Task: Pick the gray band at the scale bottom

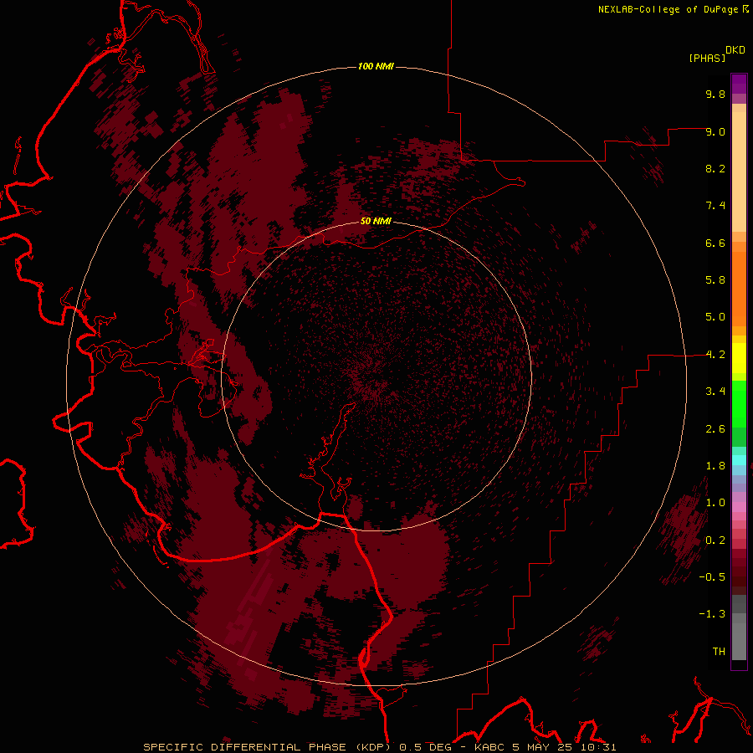Action: click(x=739, y=641)
